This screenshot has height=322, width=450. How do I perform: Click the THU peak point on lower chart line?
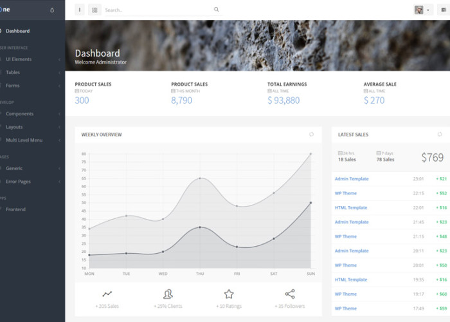(x=200, y=227)
